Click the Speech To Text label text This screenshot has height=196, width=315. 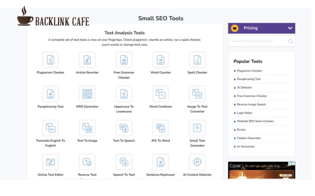click(124, 174)
